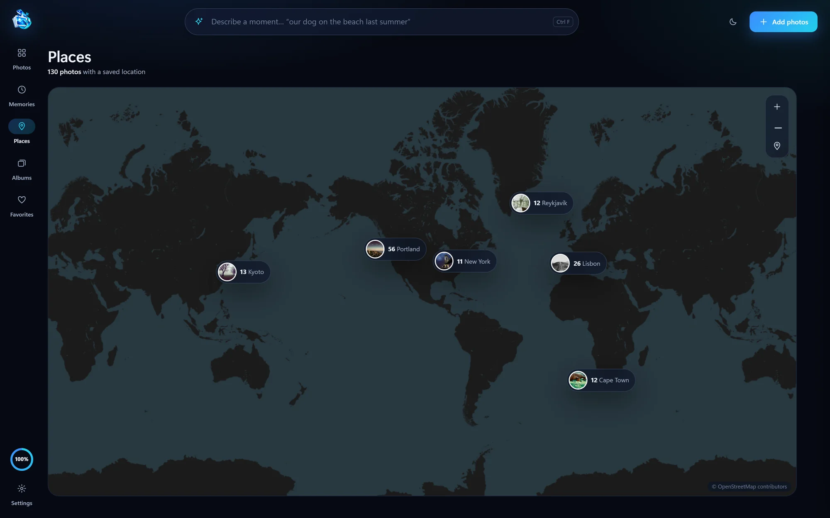Zoom out on the map
The height and width of the screenshot is (518, 830).
click(777, 128)
